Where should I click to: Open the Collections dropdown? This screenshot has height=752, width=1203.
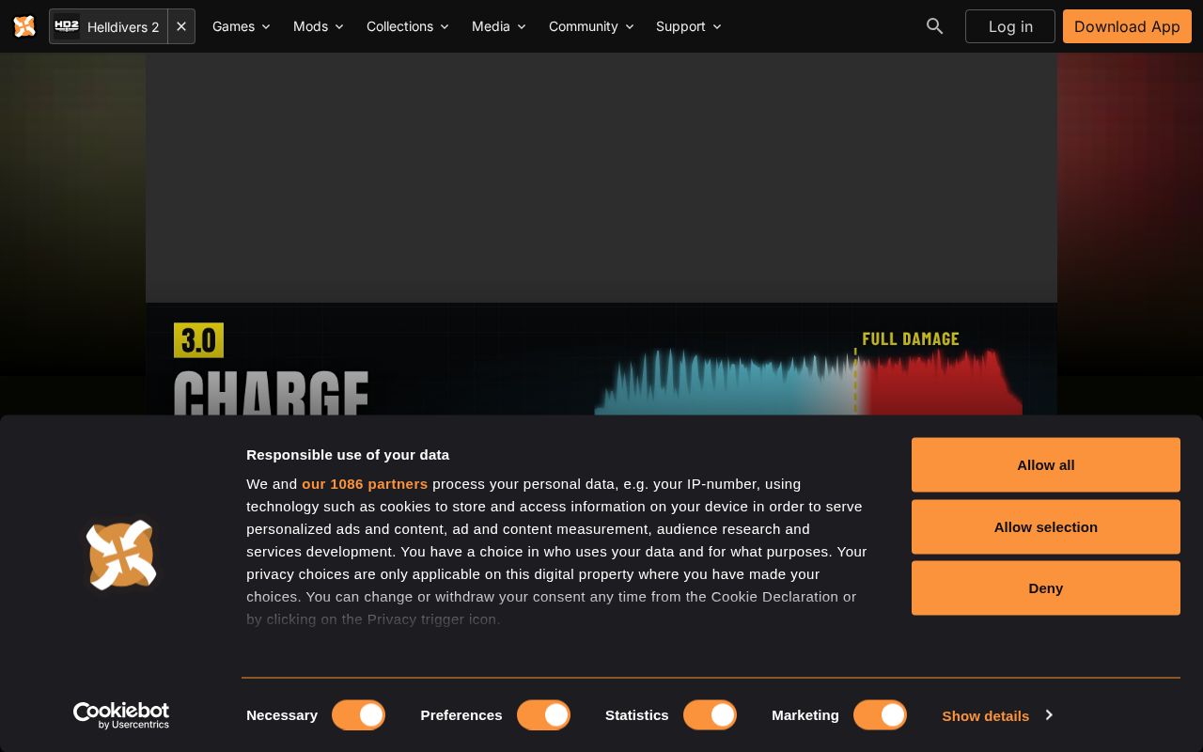pyautogui.click(x=408, y=26)
